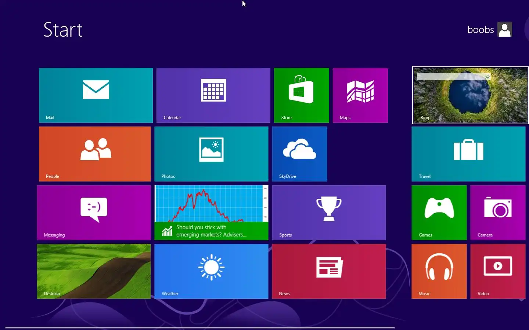
Task: Open the Sports trophy tile
Action: coord(329,213)
